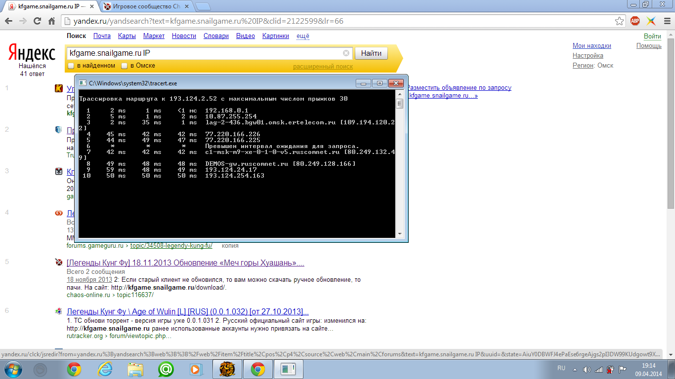Expand the 'ещё' more services link

click(302, 36)
